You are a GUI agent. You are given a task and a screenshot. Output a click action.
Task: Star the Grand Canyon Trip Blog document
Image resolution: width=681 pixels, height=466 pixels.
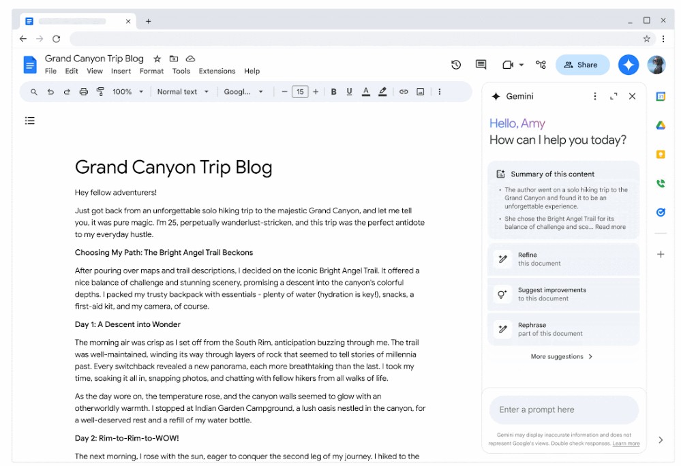[157, 59]
